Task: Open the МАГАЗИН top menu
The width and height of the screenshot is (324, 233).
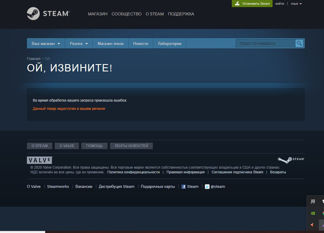Action: (98, 14)
